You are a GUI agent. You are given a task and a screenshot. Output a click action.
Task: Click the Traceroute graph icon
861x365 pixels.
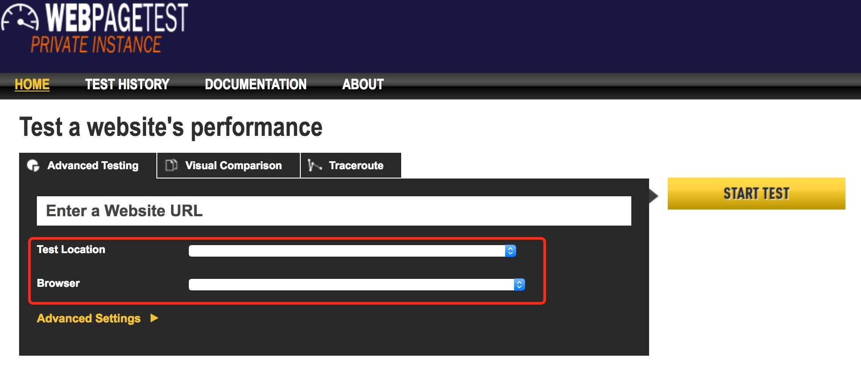tap(315, 165)
